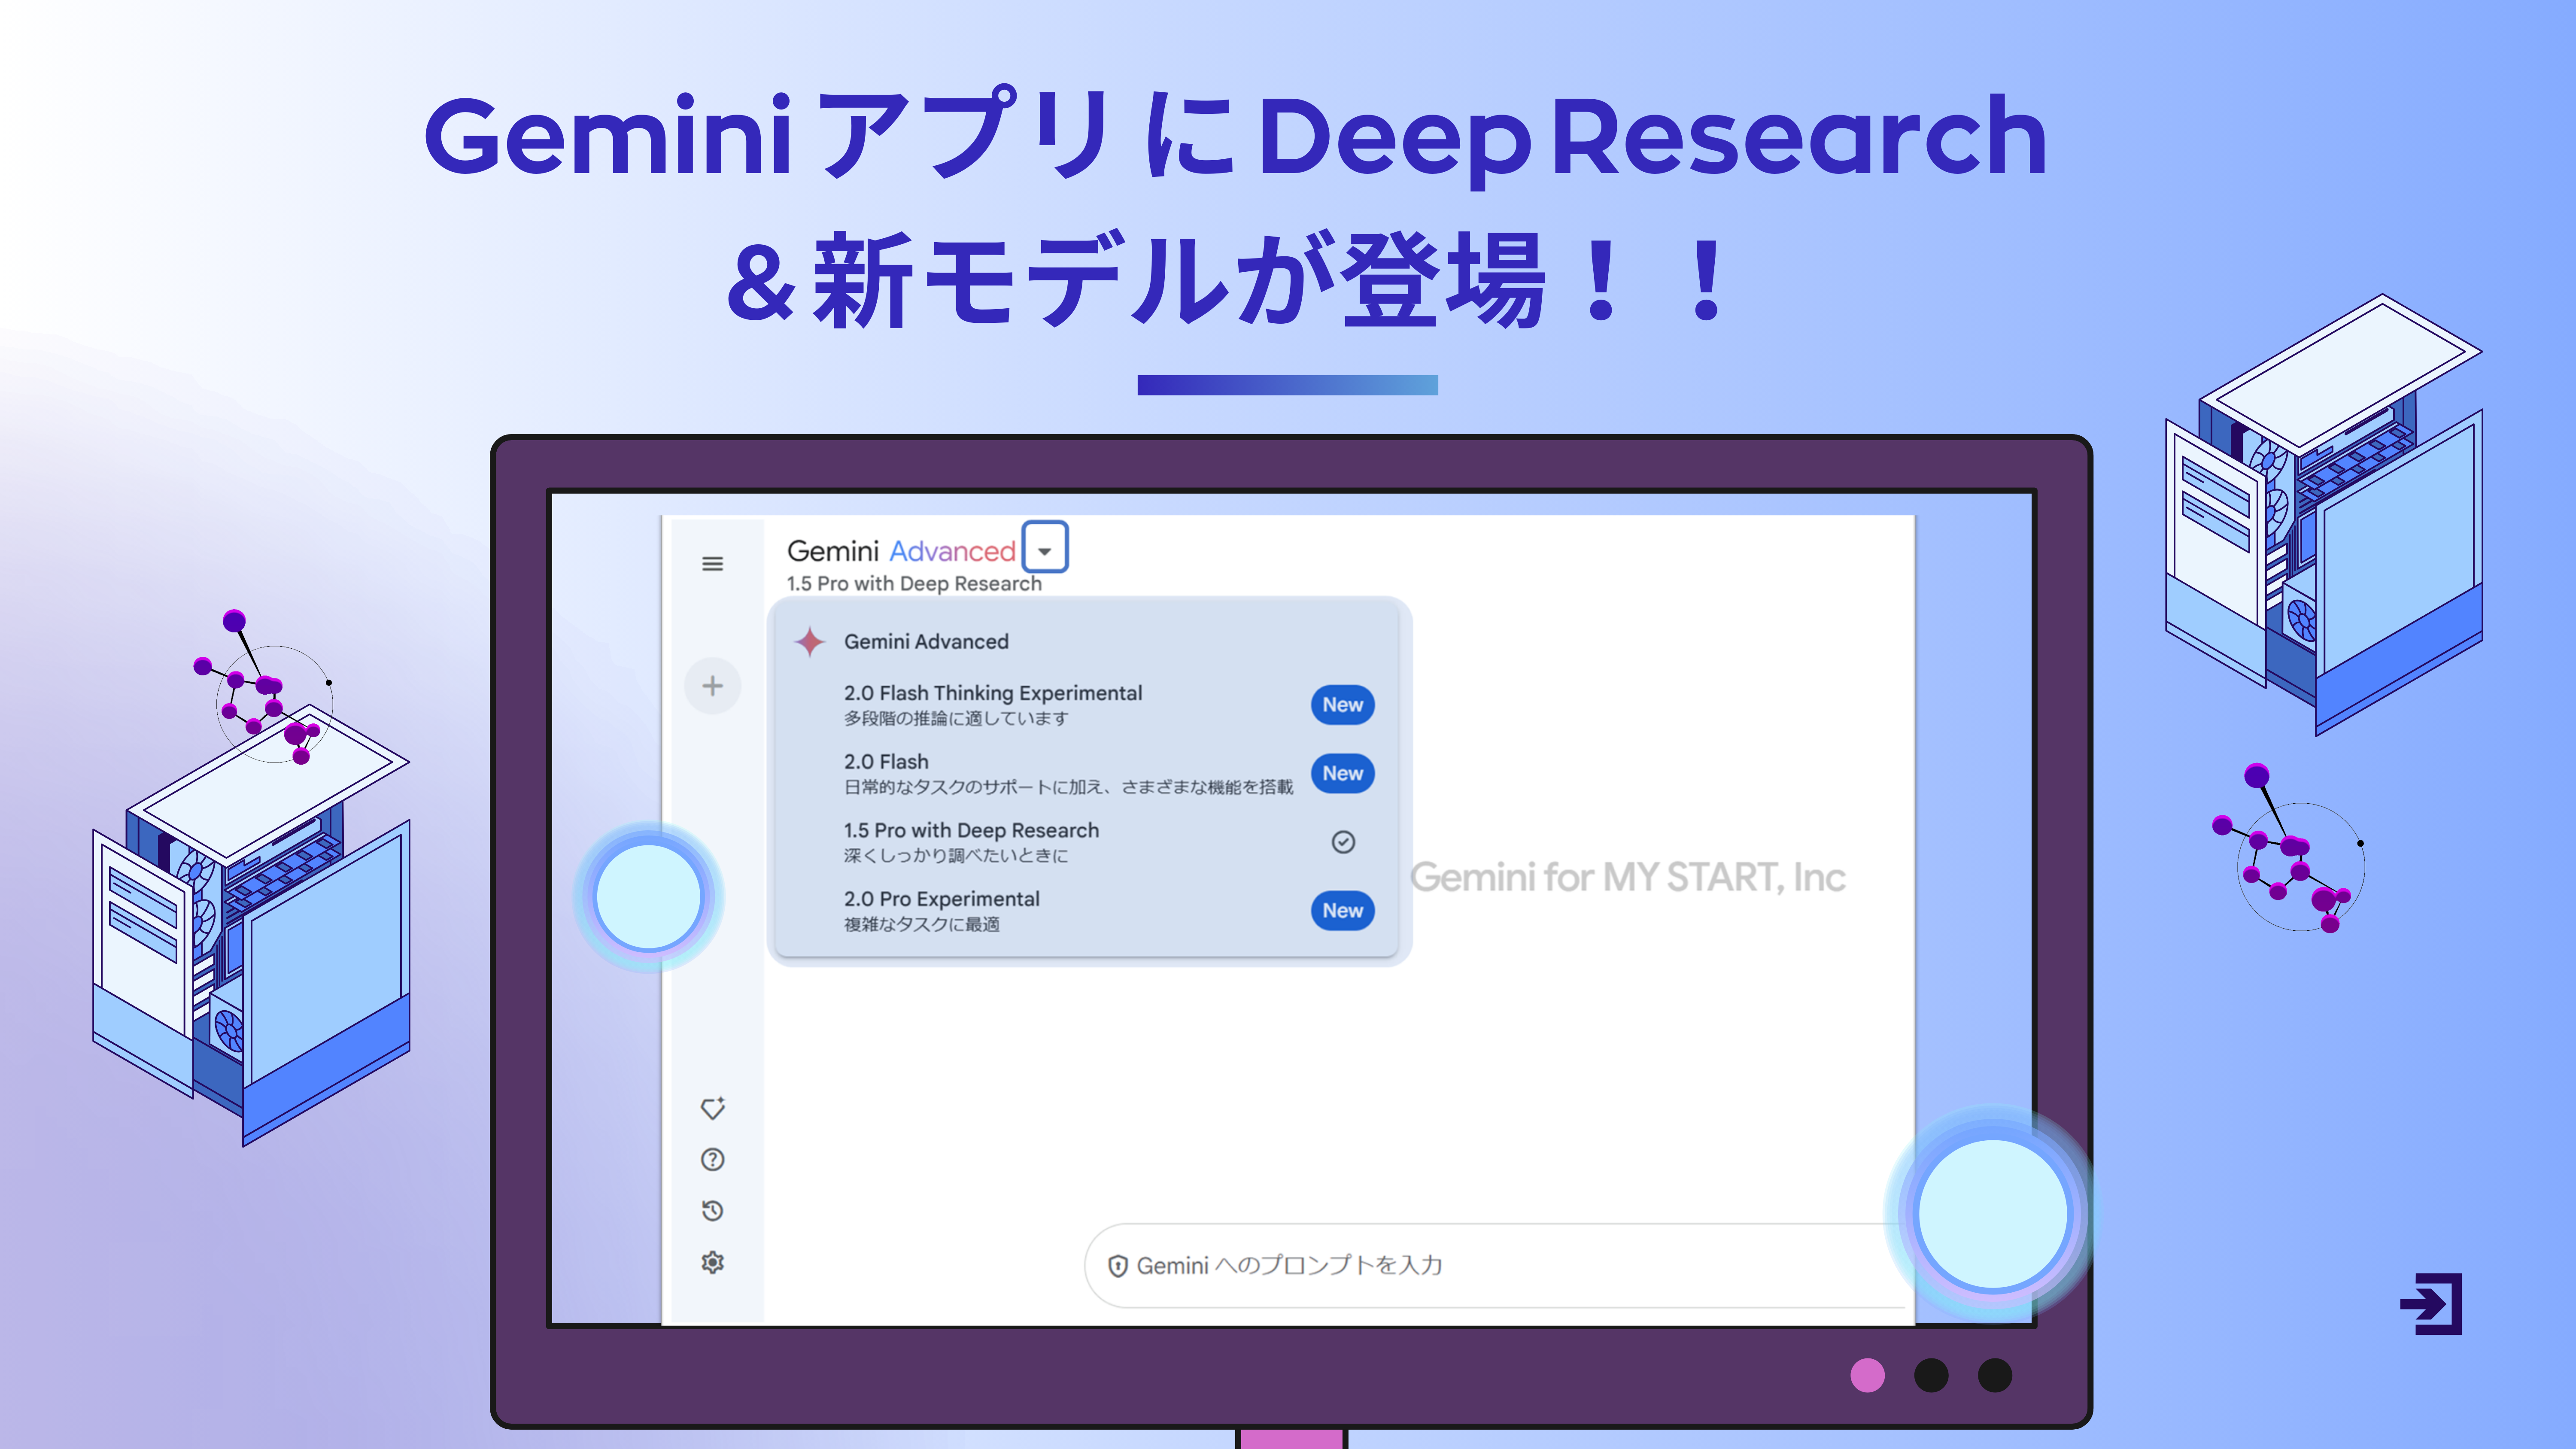
Task: Select the checkmark on 1.5 Pro with Deep Research
Action: click(1342, 842)
